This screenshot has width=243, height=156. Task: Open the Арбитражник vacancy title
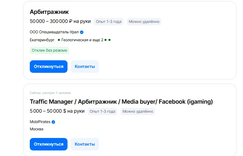[x=49, y=12]
